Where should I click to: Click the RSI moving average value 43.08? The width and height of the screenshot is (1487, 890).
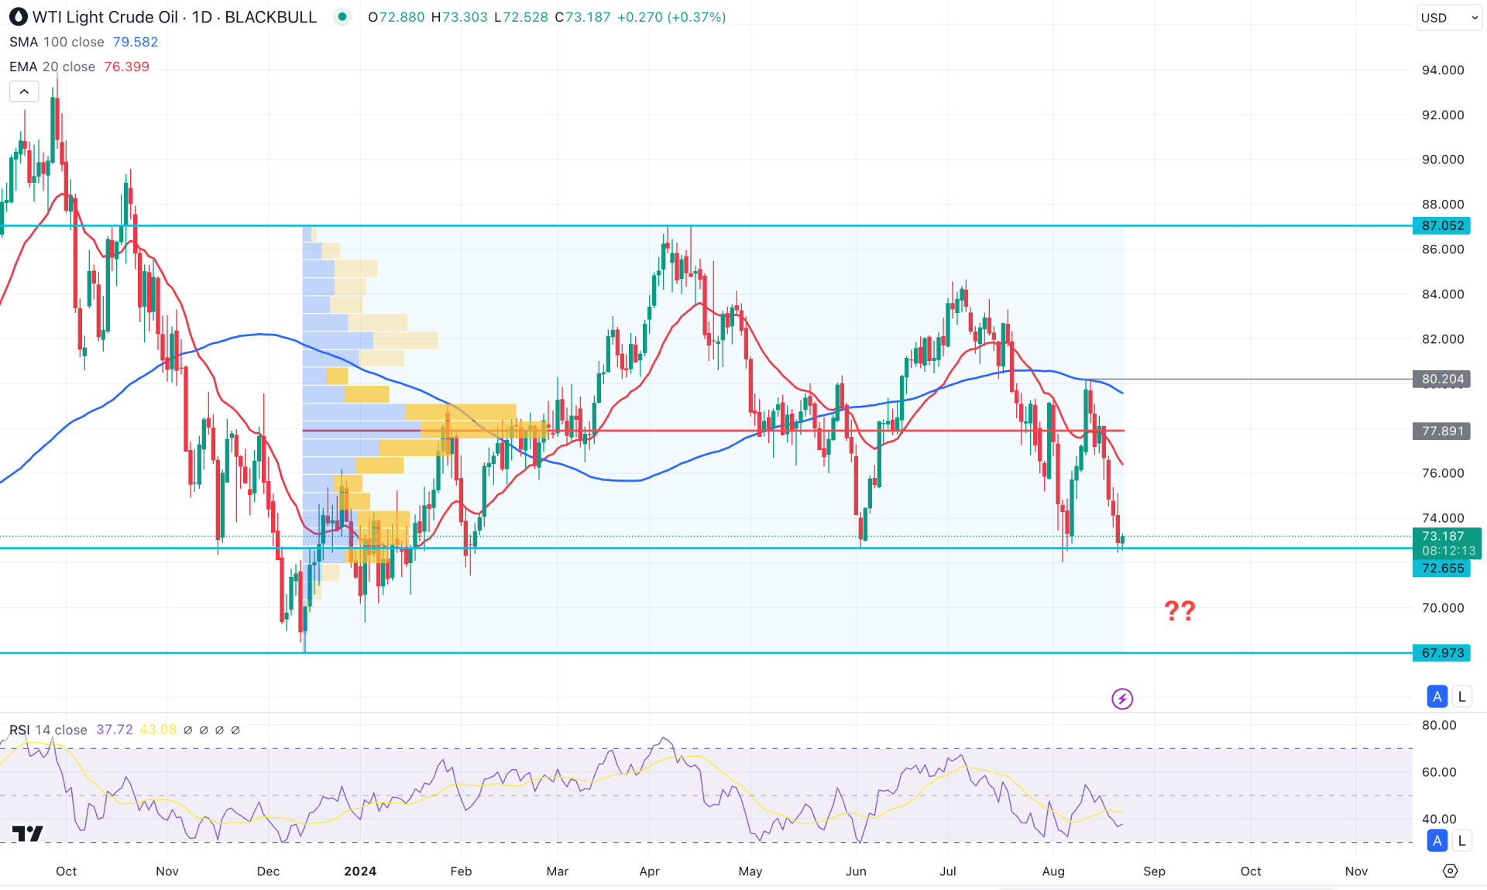158,730
